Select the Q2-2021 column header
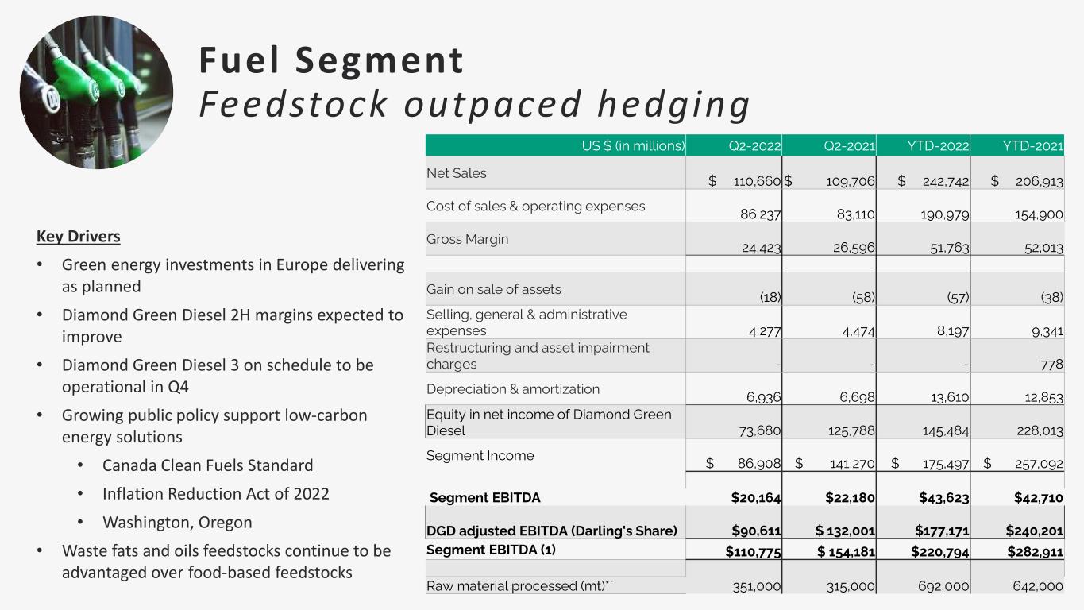Viewport: 1084px width, 610px height. [x=849, y=145]
